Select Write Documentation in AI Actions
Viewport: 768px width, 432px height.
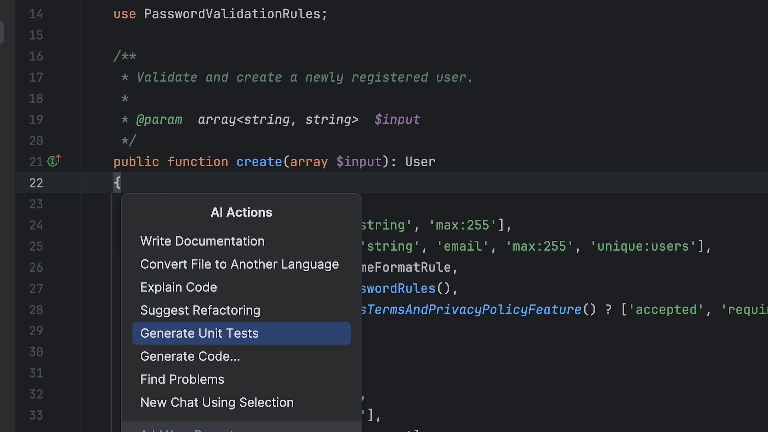tap(202, 241)
